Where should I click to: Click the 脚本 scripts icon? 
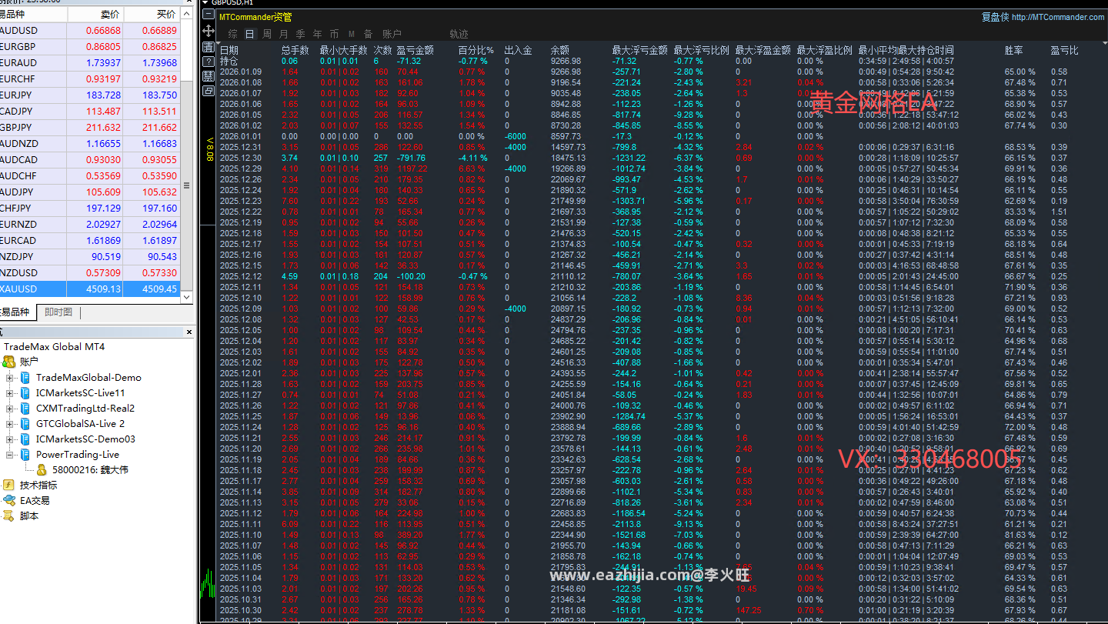pyautogui.click(x=9, y=516)
